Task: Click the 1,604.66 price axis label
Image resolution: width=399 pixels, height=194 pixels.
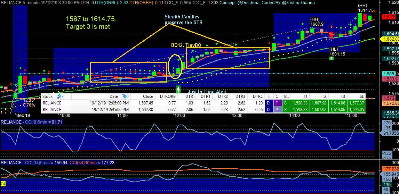Action: [x=391, y=34]
